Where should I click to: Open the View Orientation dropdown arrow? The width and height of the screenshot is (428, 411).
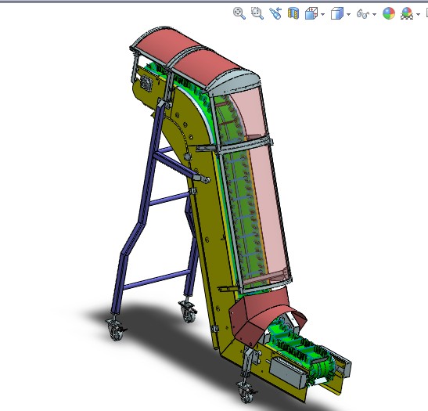[323, 14]
